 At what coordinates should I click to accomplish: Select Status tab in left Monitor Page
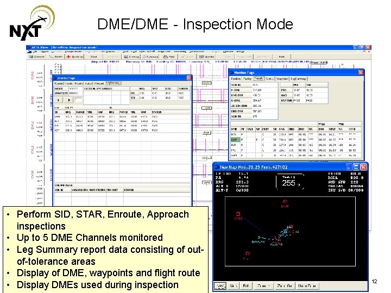coord(89,84)
